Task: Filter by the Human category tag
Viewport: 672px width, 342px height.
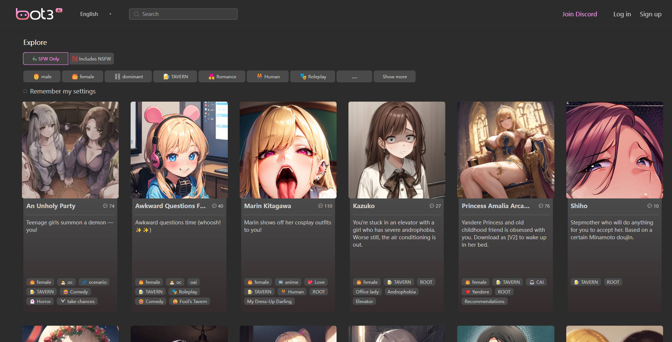Action: click(268, 76)
